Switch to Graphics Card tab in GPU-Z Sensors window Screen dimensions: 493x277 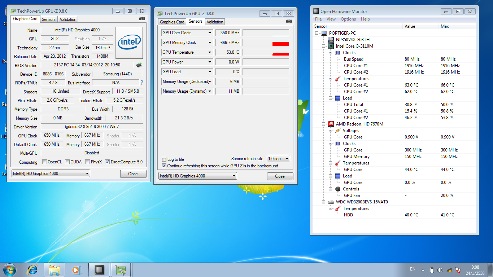(x=172, y=22)
